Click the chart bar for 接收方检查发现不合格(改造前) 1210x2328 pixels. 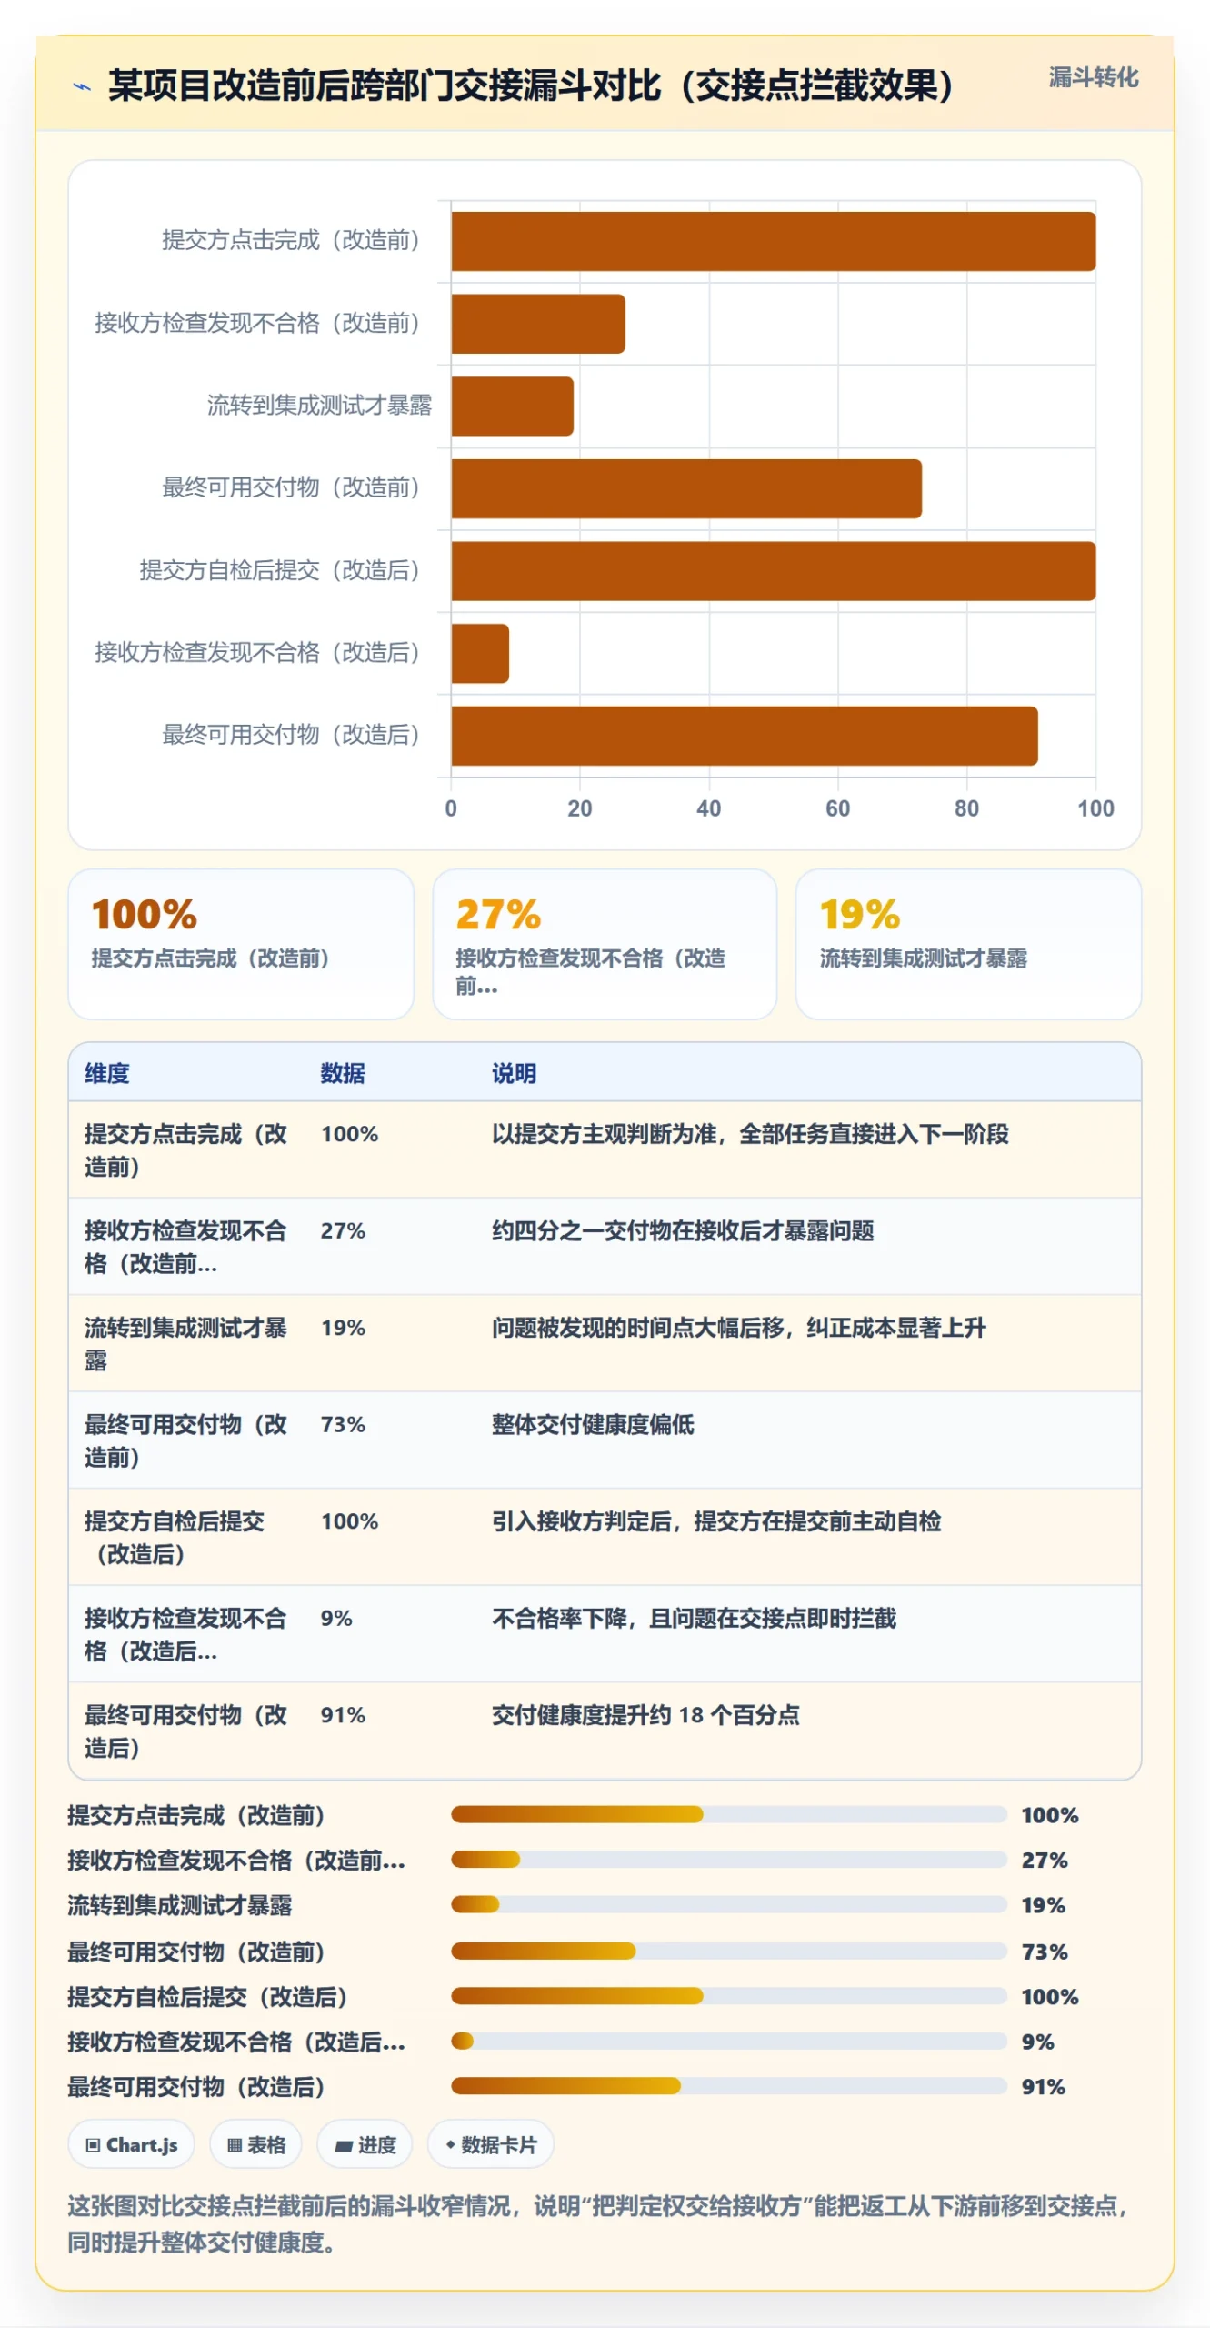pos(538,324)
